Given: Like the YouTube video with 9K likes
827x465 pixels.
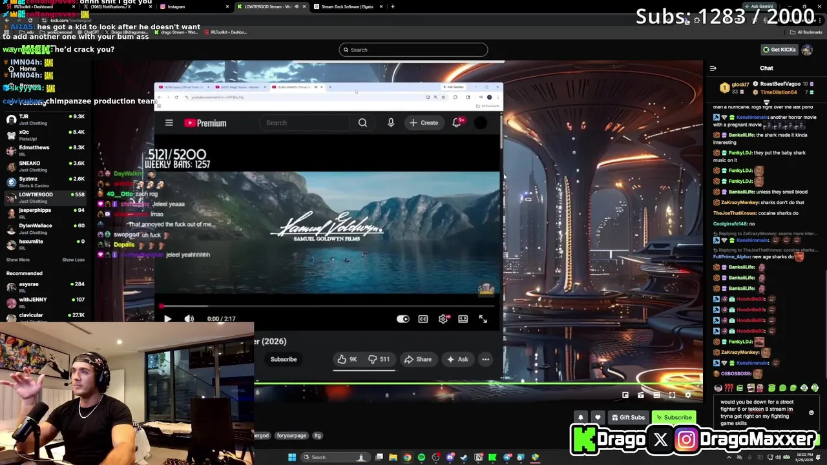Looking at the screenshot, I should pos(347,359).
